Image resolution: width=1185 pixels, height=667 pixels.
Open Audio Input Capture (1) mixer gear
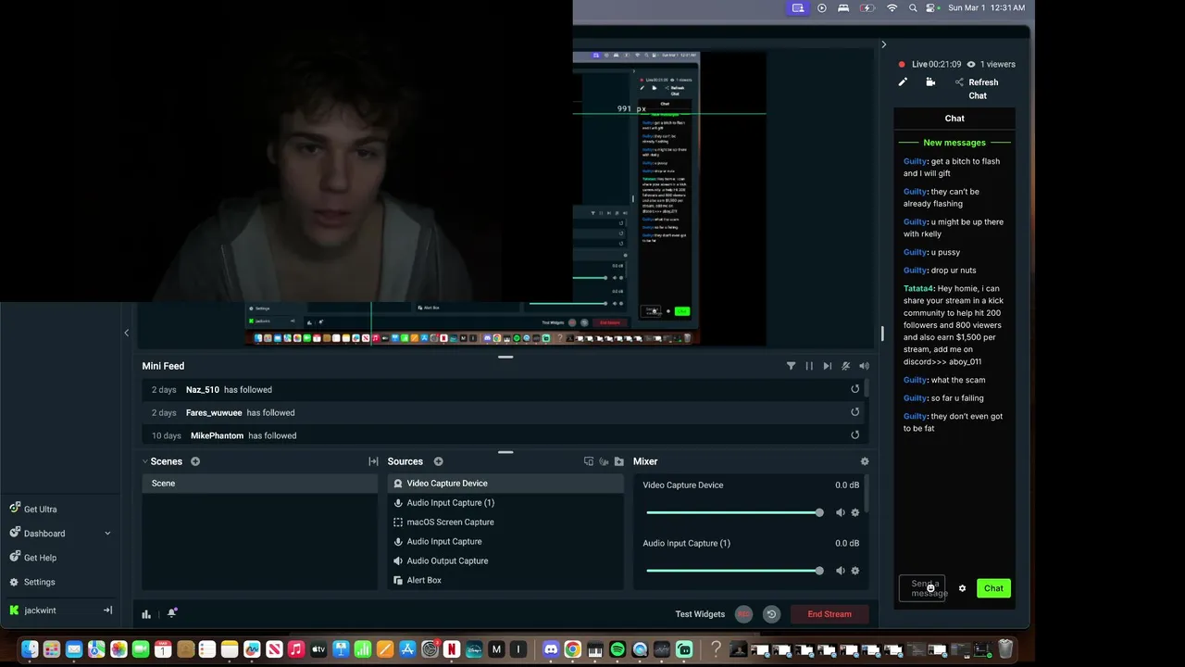point(854,571)
